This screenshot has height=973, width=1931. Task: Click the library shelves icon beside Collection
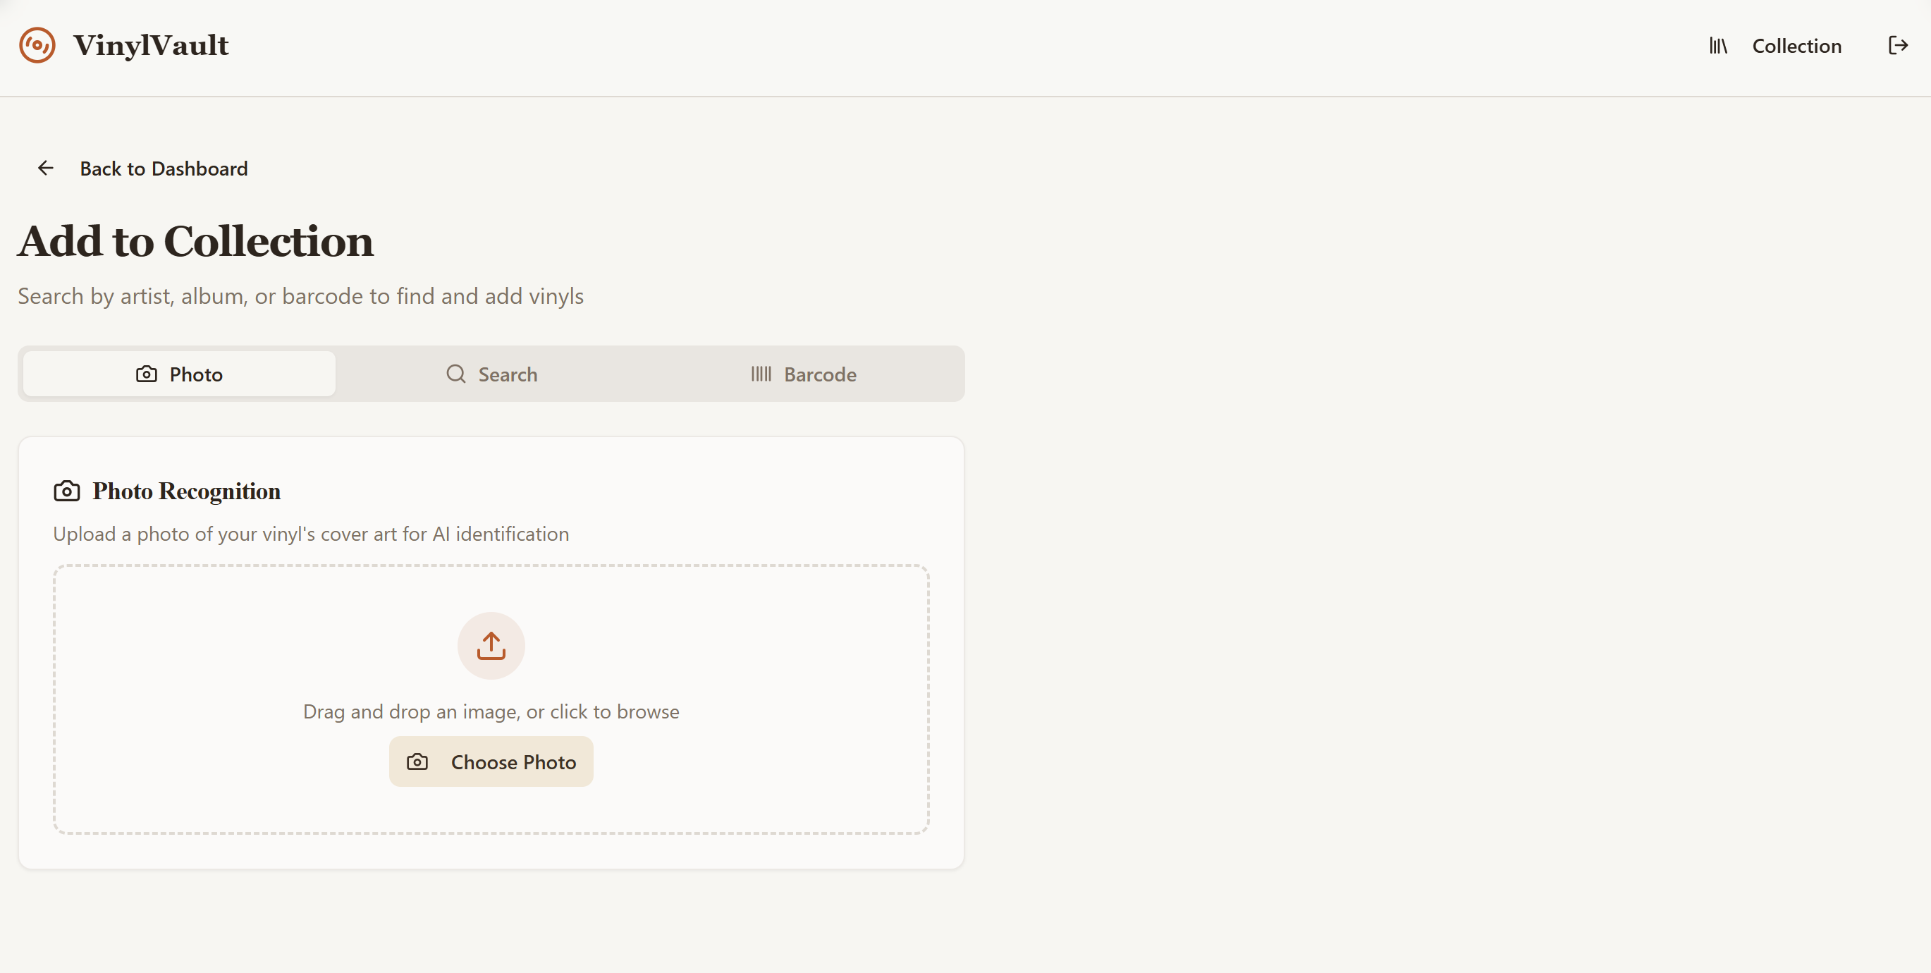pyautogui.click(x=1717, y=46)
